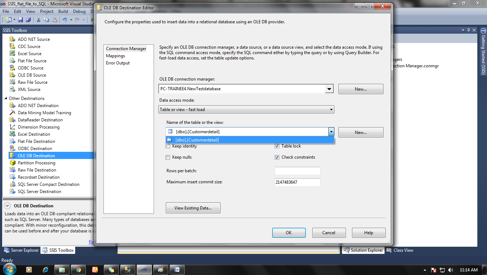487x275 pixels.
Task: Open the Debug menu
Action: [79, 11]
